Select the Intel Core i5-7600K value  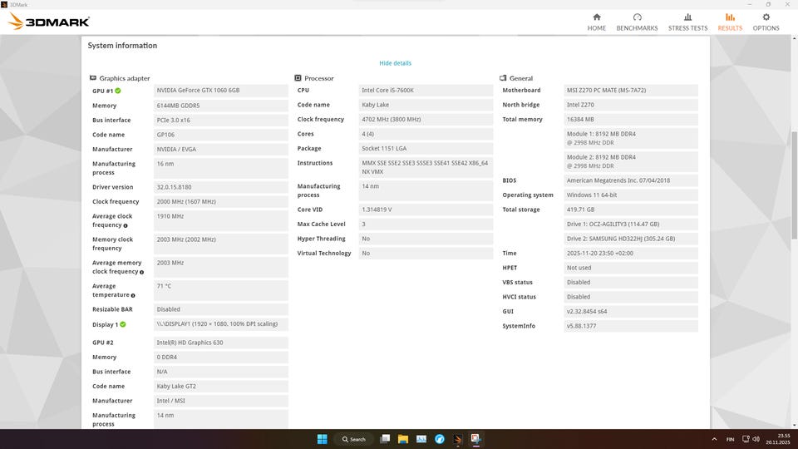tap(426, 91)
